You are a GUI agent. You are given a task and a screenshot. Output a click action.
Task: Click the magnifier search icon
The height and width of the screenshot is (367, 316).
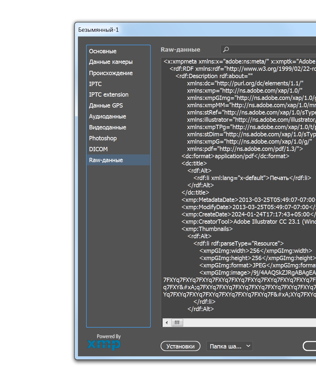pyautogui.click(x=226, y=49)
